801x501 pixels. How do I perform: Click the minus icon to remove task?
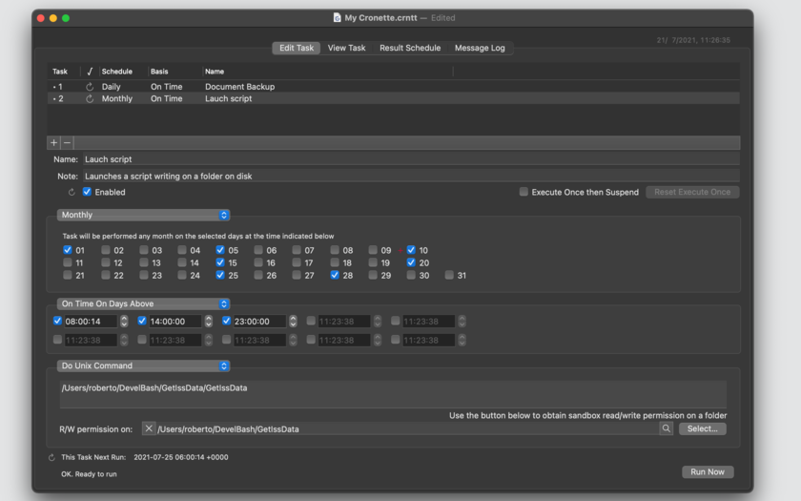[67, 142]
